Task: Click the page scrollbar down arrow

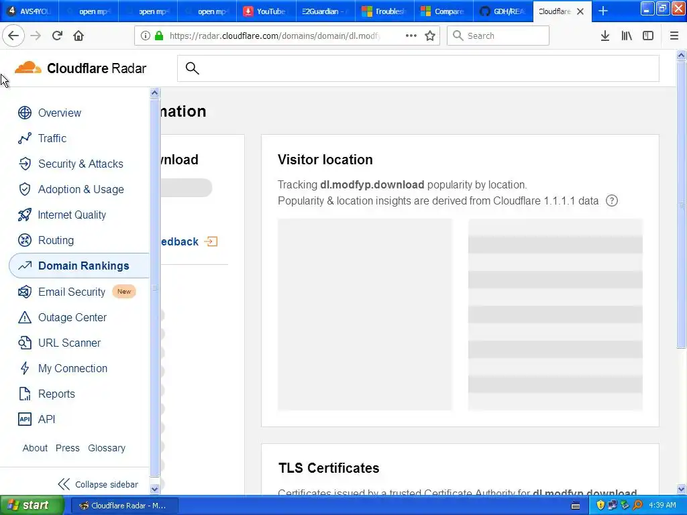Action: pos(681,489)
